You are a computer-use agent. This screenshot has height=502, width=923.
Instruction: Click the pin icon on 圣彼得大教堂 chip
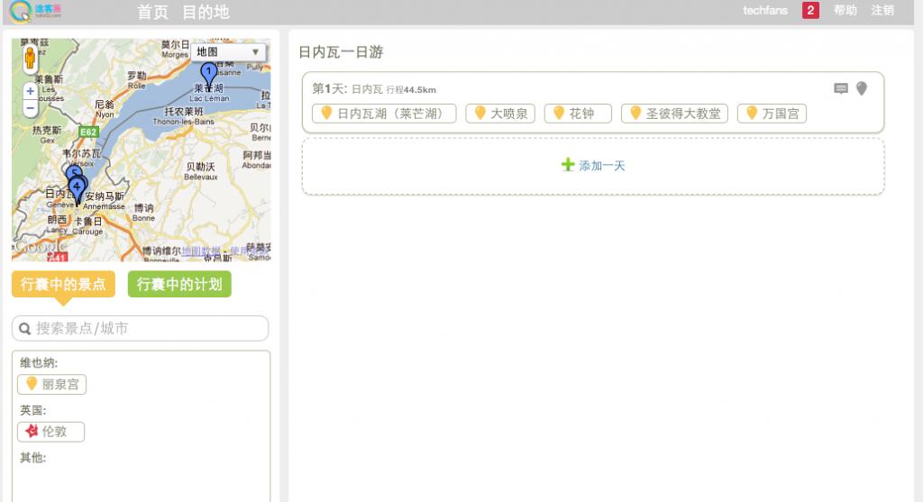[x=635, y=113]
